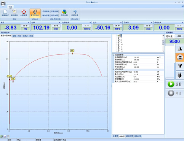Click the FeL lower yield marker
184x141 pixels.
pos(13,79)
